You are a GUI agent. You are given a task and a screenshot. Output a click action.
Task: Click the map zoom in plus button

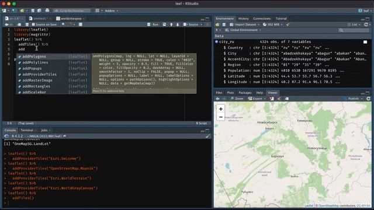point(221,109)
